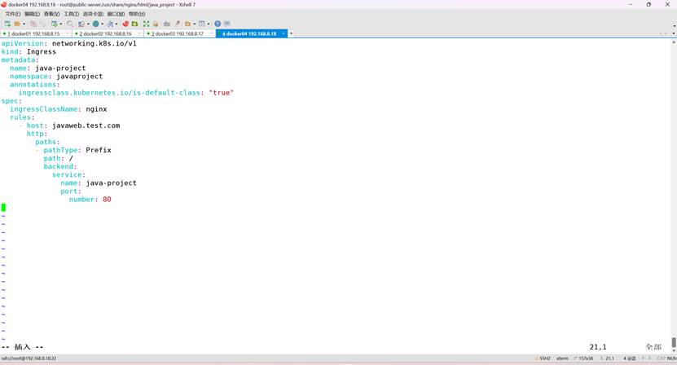Viewport: 677px width, 365px height.
Task: Click the key manager toolbar icon
Action: pyautogui.click(x=178, y=24)
